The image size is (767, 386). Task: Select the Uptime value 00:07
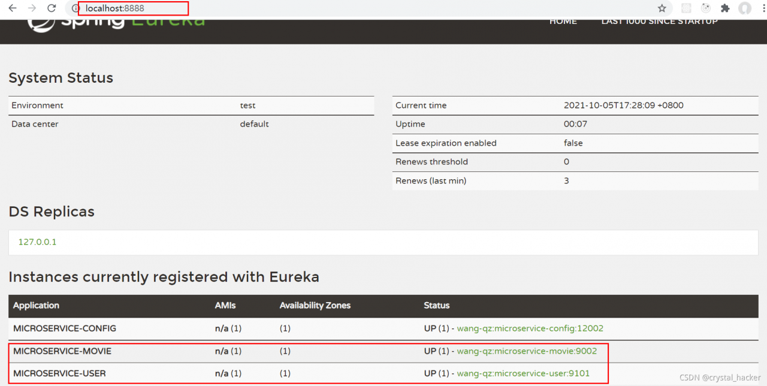coord(575,124)
